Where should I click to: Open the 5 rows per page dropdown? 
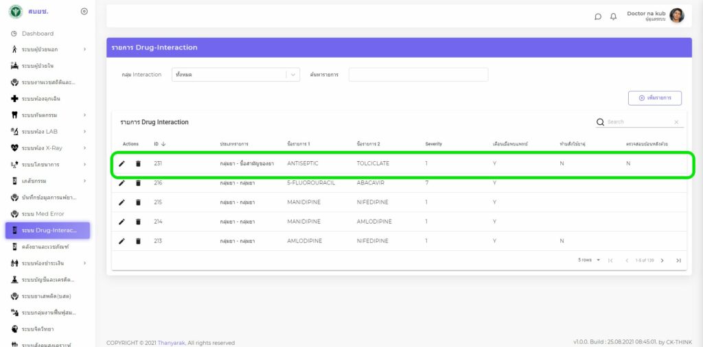click(x=589, y=261)
